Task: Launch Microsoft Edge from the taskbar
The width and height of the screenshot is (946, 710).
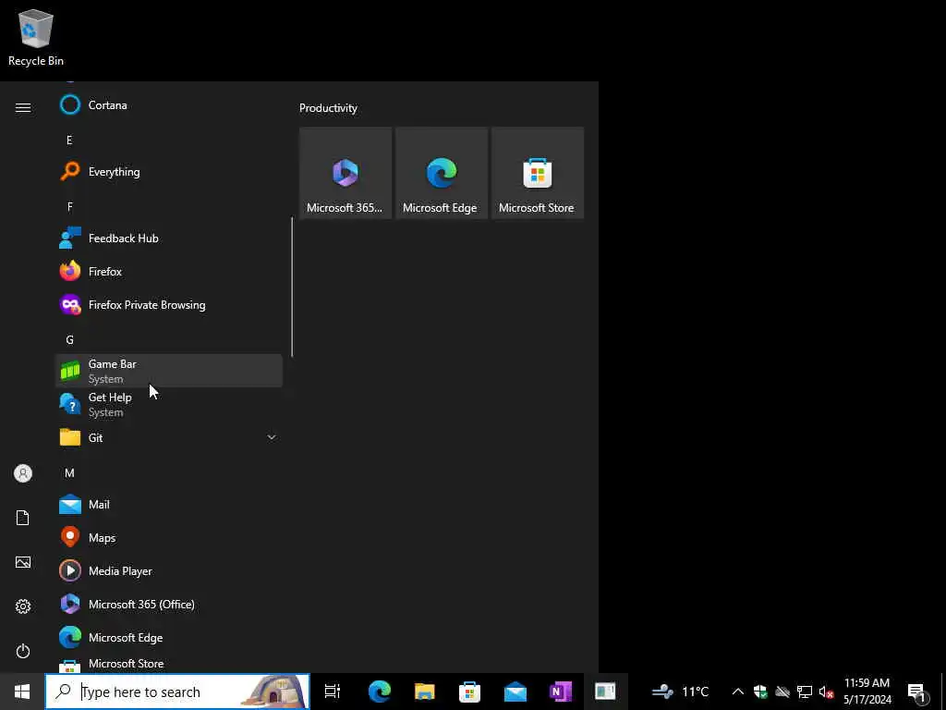Action: [x=380, y=692]
